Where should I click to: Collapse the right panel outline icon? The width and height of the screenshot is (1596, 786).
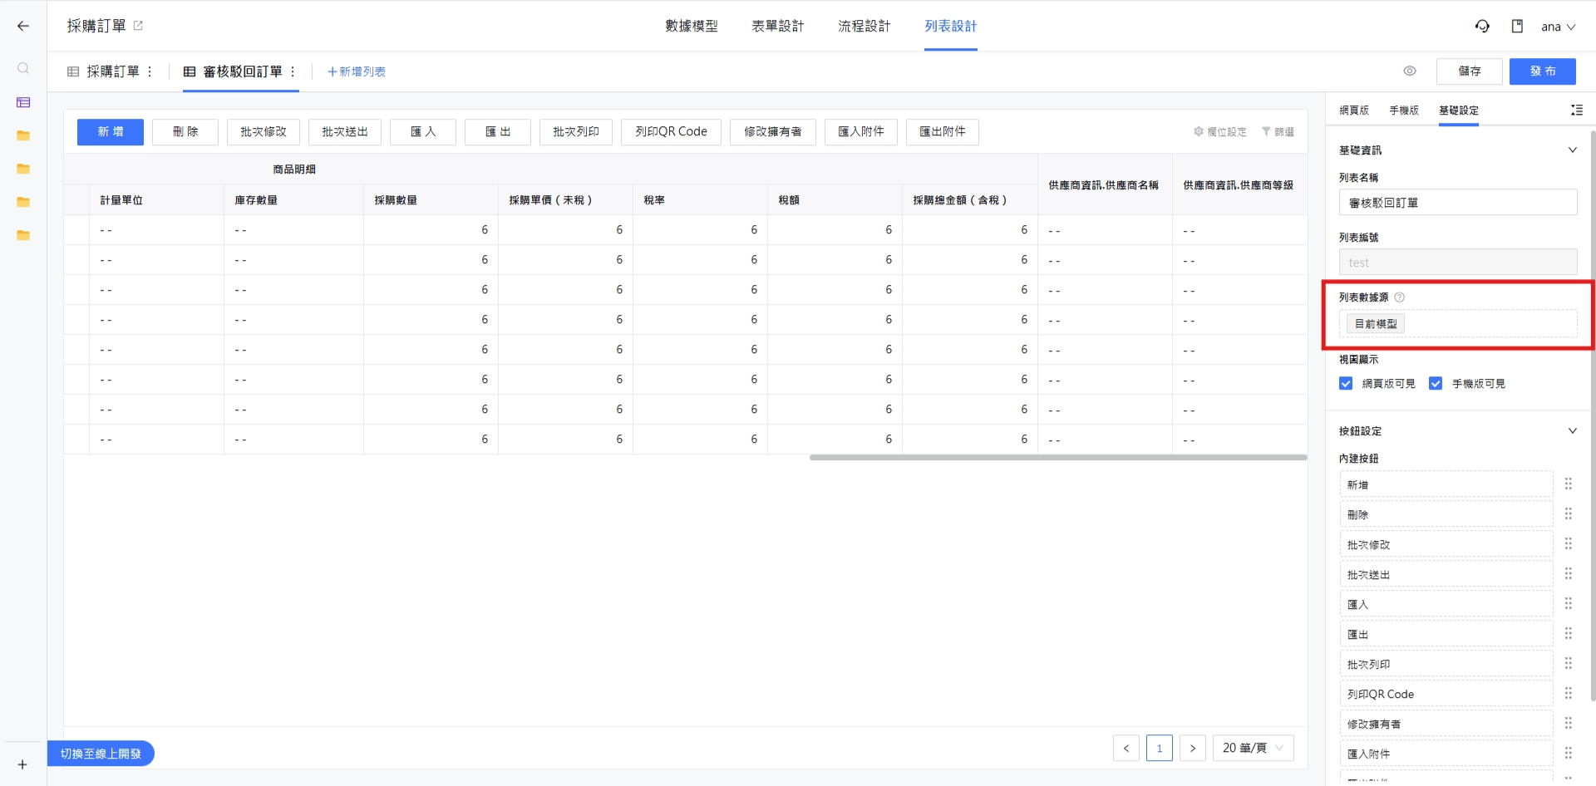point(1576,110)
